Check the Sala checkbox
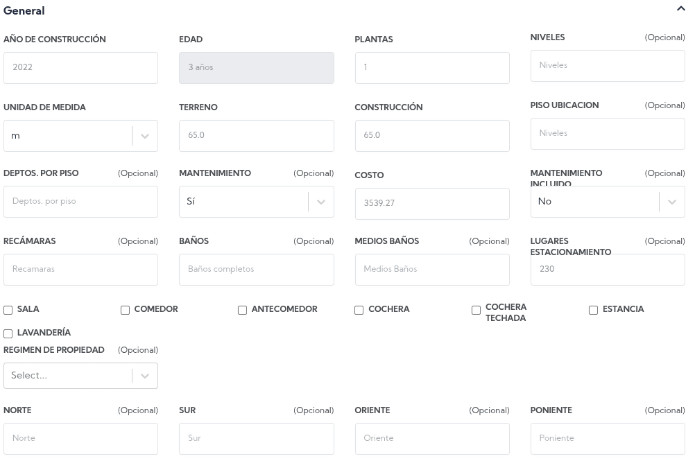Screen dimensions: 695x461 [x=8, y=310]
